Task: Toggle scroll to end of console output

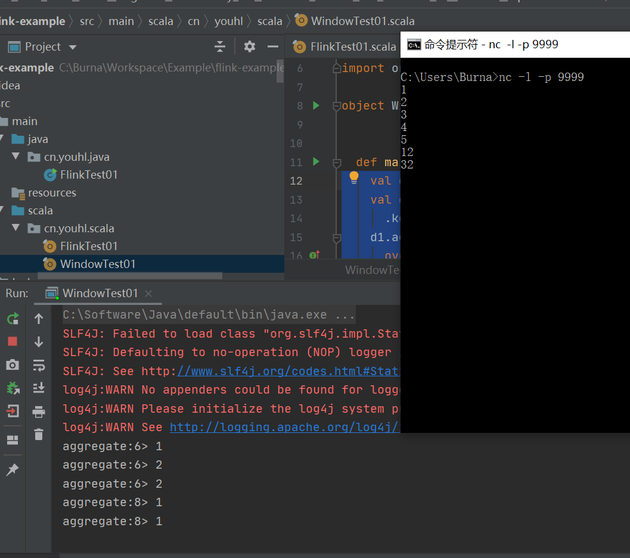Action: coord(39,388)
